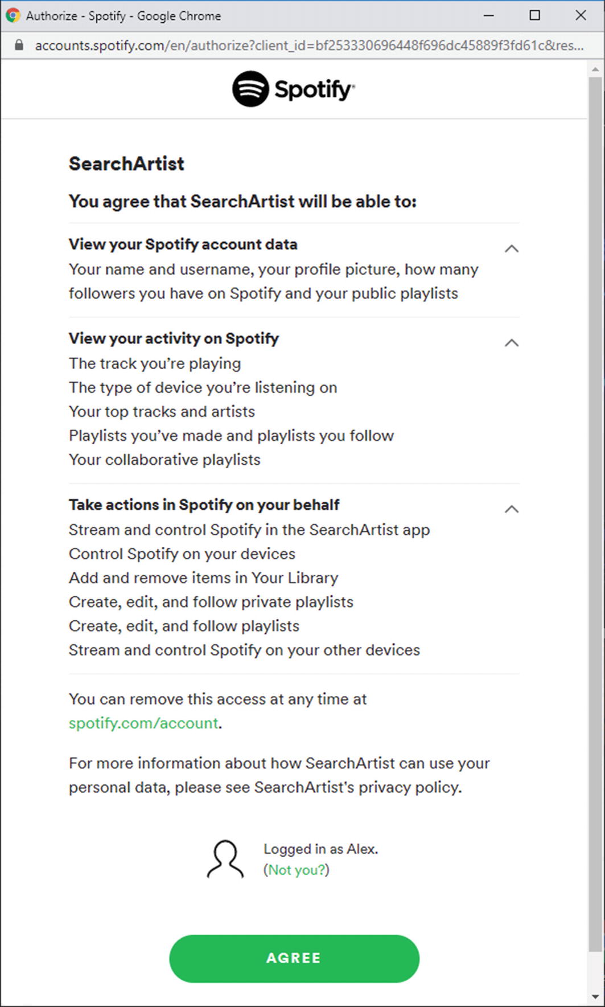Viewport: 605px width, 1007px height.
Task: Click the "Take actions in Spotify" heading text
Action: click(204, 505)
